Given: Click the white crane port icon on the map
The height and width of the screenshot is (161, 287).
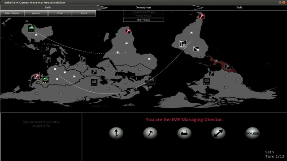Looking at the screenshot, I should [183, 44].
